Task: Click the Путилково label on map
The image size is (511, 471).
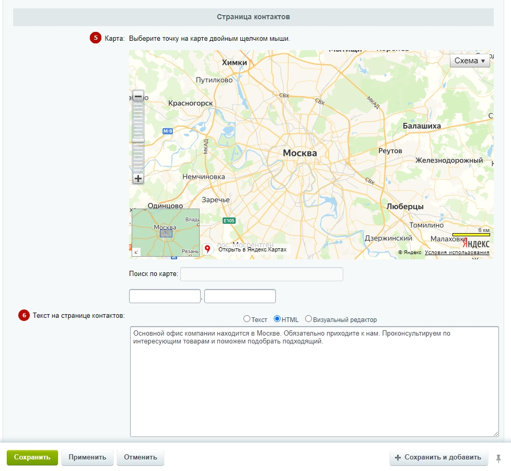Action: click(214, 80)
